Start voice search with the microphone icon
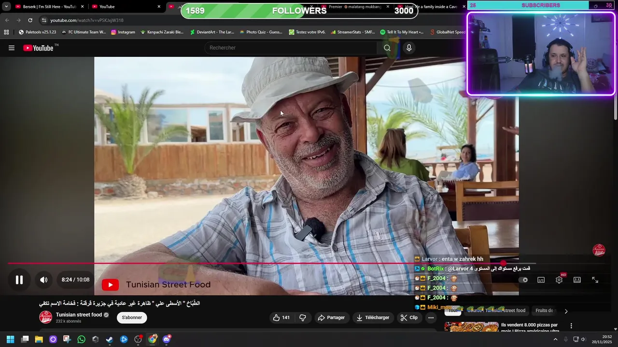618x347 pixels. (x=409, y=48)
